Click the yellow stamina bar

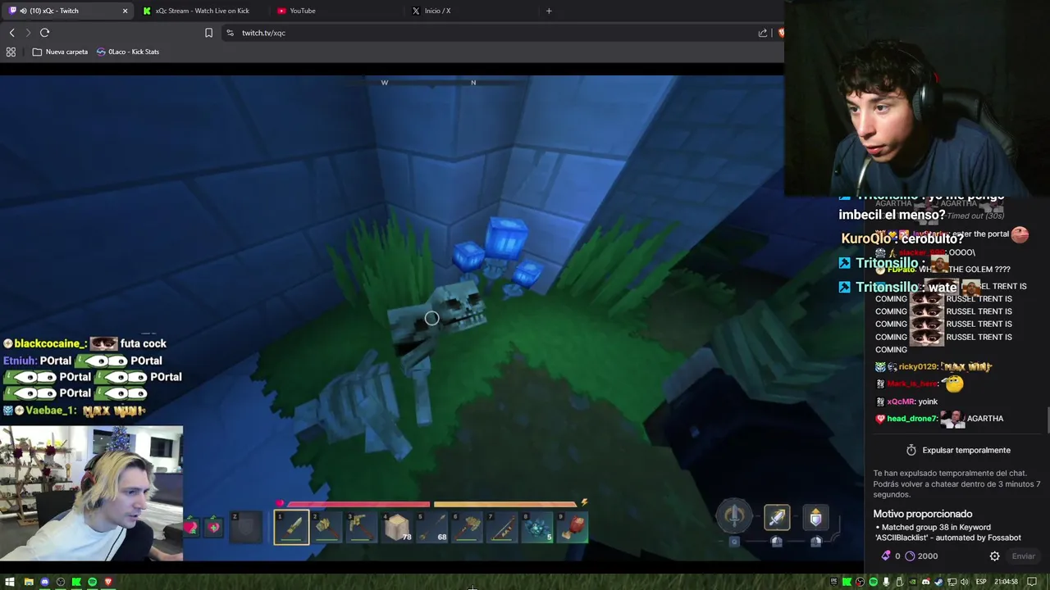505,504
